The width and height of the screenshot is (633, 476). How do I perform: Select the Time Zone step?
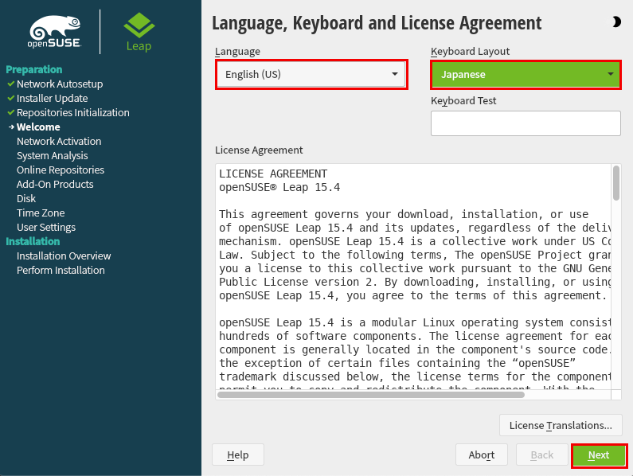(x=41, y=213)
